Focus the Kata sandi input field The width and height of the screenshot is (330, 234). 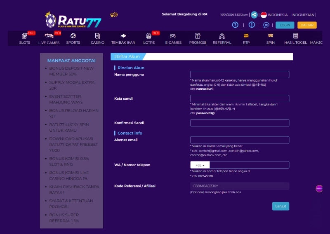point(240,98)
